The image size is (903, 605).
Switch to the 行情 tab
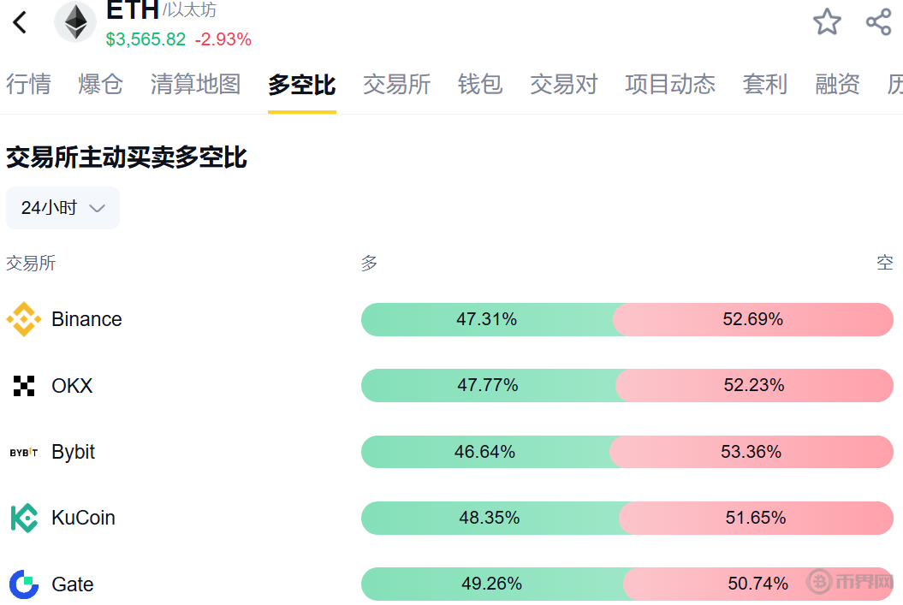click(x=28, y=84)
